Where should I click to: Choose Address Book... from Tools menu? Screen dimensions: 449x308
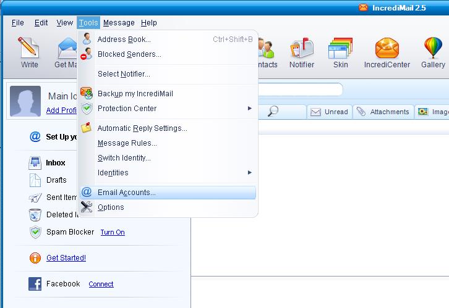click(168, 39)
